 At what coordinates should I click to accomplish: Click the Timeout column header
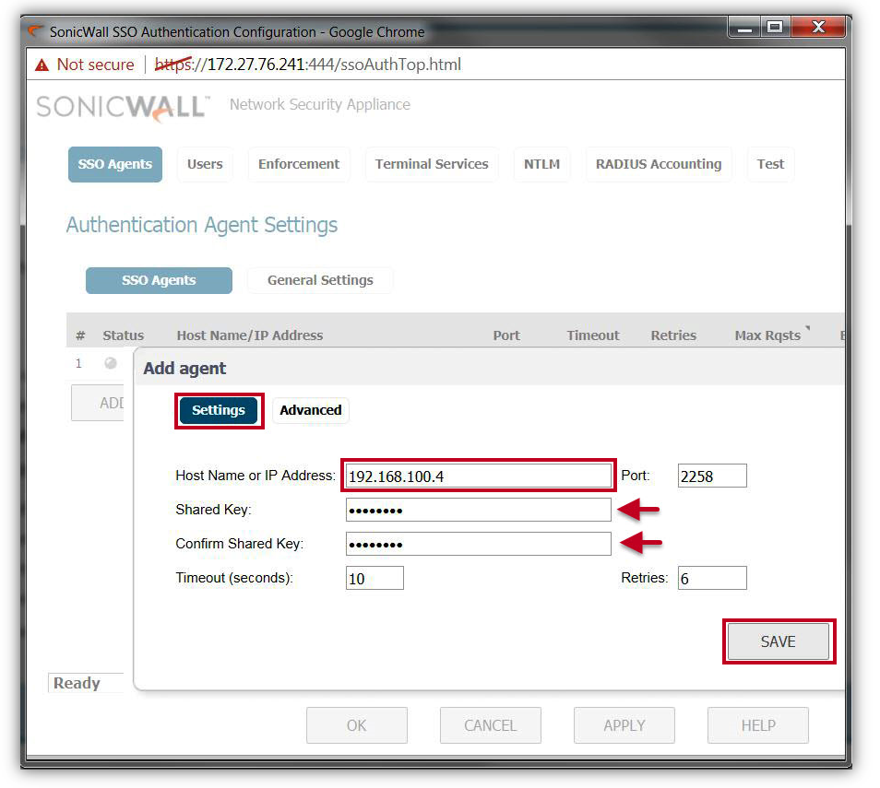[592, 335]
